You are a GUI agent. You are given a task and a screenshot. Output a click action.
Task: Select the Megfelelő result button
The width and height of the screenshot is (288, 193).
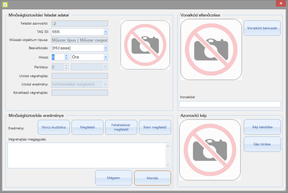coord(87,127)
